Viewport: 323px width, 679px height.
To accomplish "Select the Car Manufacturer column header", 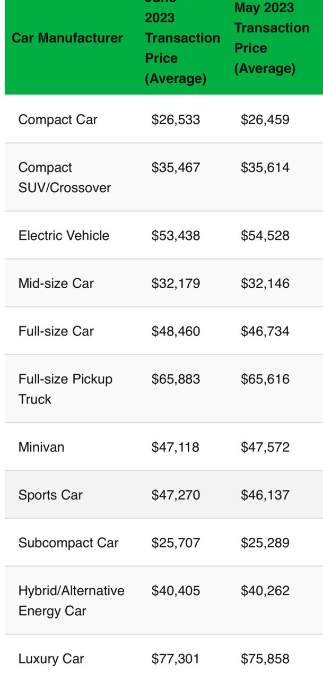I will point(67,38).
